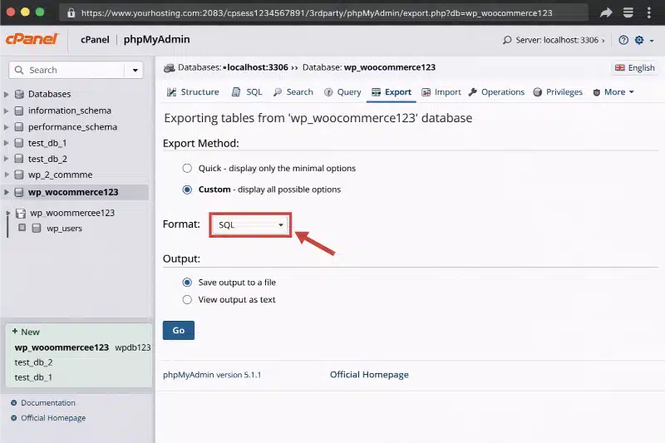665x443 pixels.
Task: Select the Quick export method radio button
Action: (x=187, y=168)
